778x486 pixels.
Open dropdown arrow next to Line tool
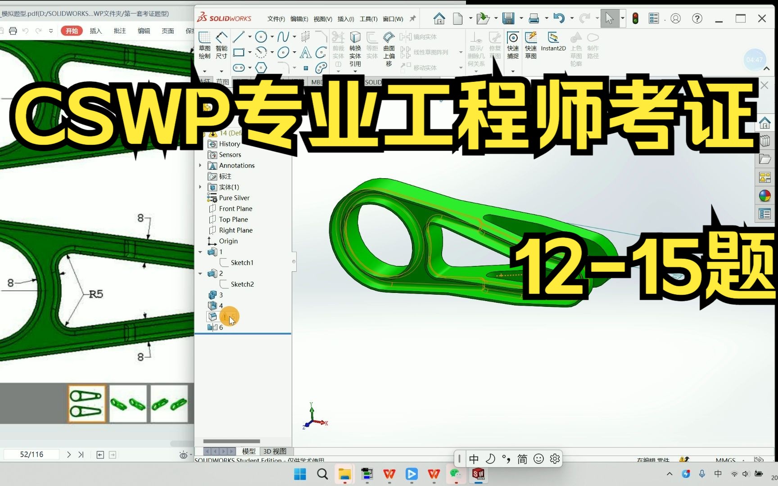[x=250, y=37]
